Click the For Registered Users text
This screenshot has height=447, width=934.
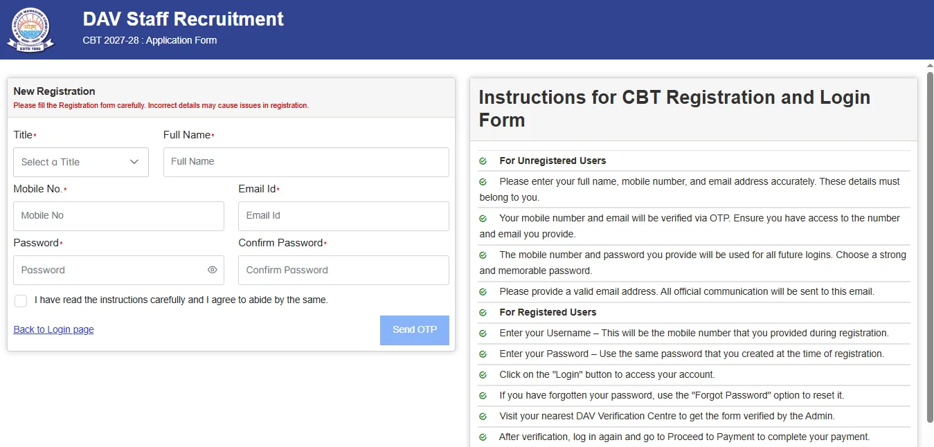pos(548,312)
